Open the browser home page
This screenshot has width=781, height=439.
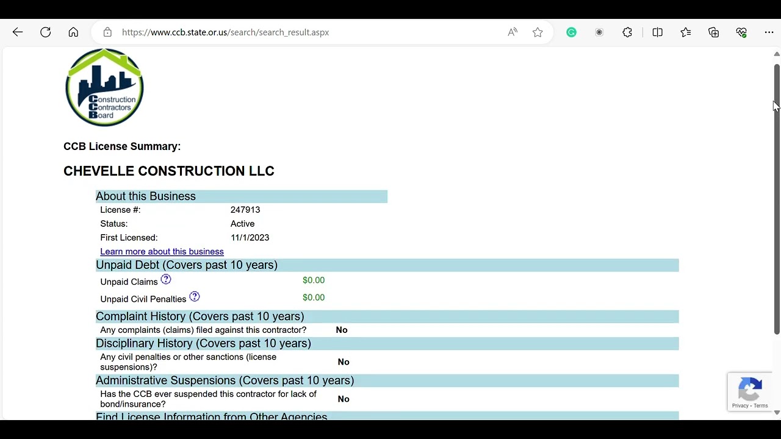pyautogui.click(x=73, y=32)
